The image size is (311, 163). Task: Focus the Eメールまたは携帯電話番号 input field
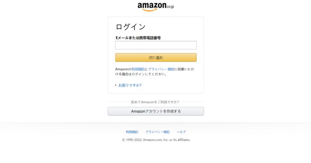tap(156, 45)
